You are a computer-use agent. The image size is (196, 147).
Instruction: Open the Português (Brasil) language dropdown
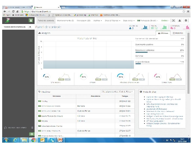(x=148, y=20)
